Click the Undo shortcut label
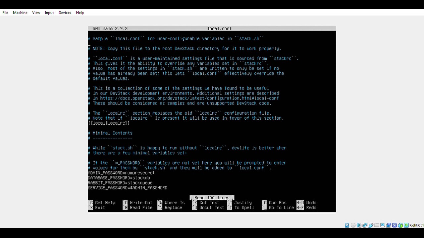Viewport: 424px width, 238px height. (x=311, y=203)
